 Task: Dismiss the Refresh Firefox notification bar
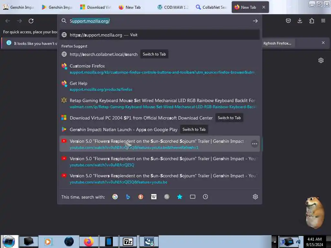tap(323, 43)
